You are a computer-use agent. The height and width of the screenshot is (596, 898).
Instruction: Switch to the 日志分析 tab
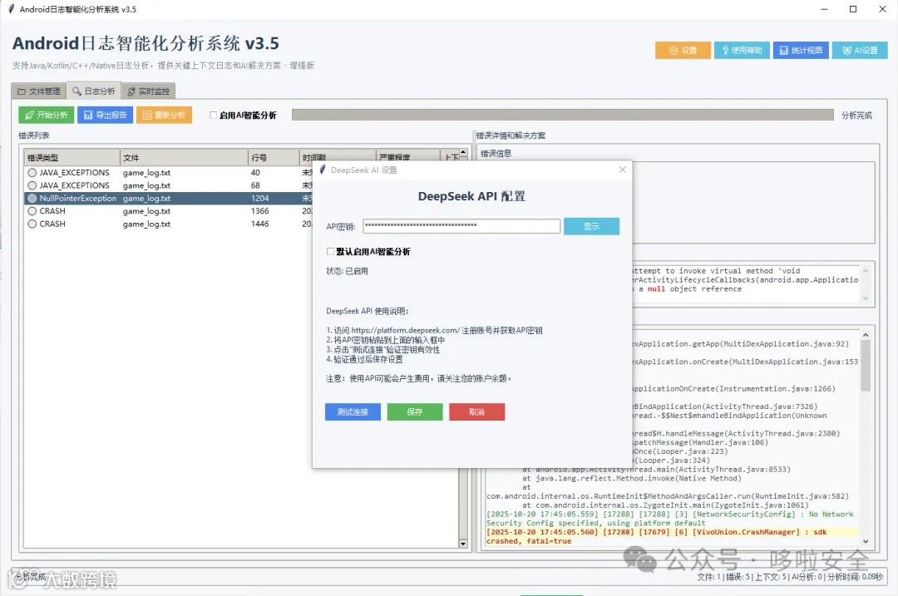pos(93,91)
